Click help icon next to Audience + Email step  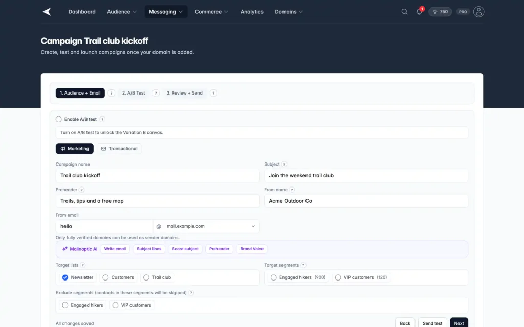pyautogui.click(x=111, y=93)
